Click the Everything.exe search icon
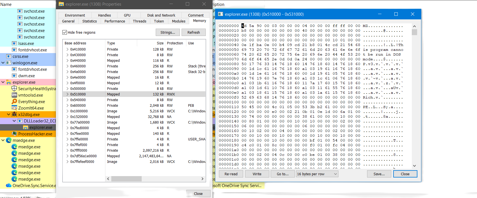Image resolution: width=477 pixels, height=198 pixels. 14,101
